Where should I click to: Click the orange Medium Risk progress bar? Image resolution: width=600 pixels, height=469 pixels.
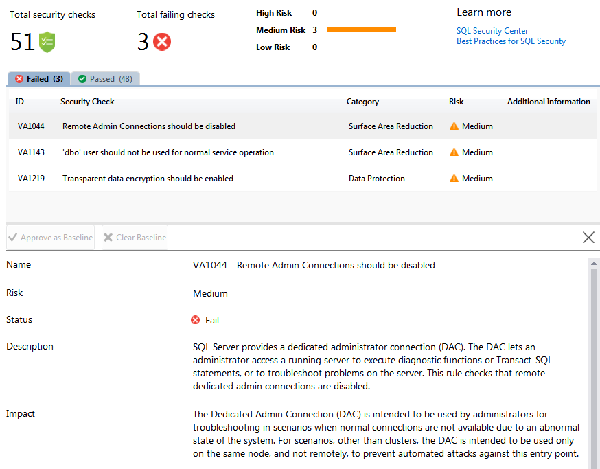pos(362,30)
